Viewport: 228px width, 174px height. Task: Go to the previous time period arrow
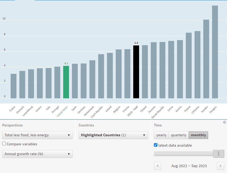click(158, 166)
